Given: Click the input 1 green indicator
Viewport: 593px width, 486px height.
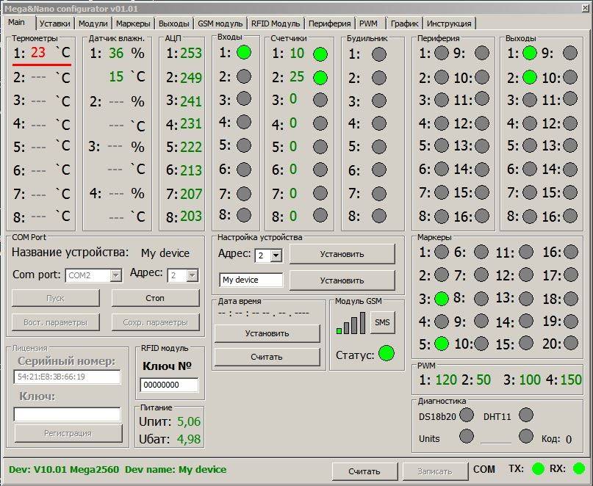Looking at the screenshot, I should click(x=244, y=52).
